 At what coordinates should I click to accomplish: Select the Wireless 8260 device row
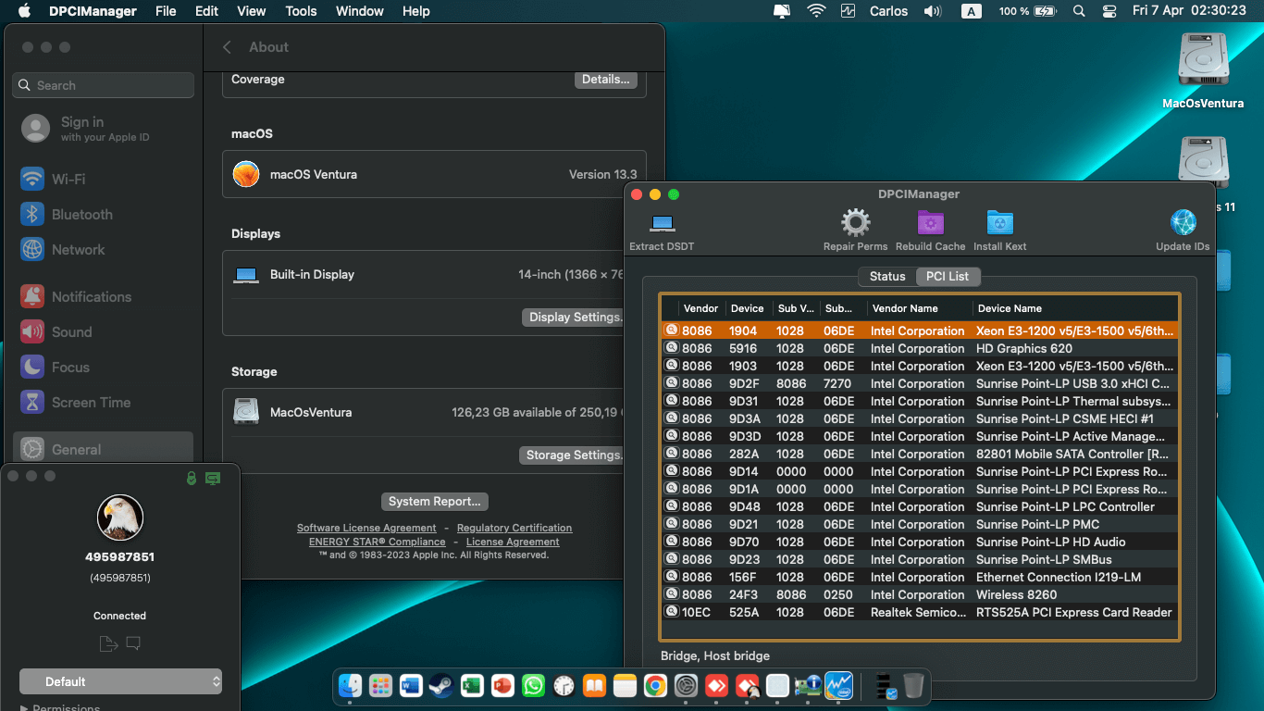pos(920,595)
